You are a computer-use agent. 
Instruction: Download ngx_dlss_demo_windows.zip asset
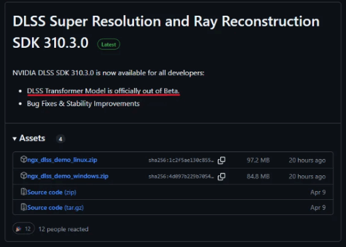pyautogui.click(x=67, y=176)
